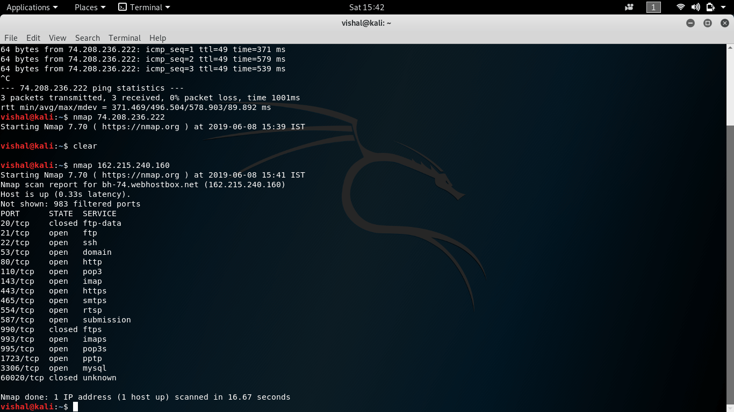Open the Help menu
Screen dimensions: 734x412
coord(157,38)
